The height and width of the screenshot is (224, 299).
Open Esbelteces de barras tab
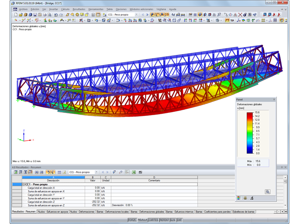point(244,212)
